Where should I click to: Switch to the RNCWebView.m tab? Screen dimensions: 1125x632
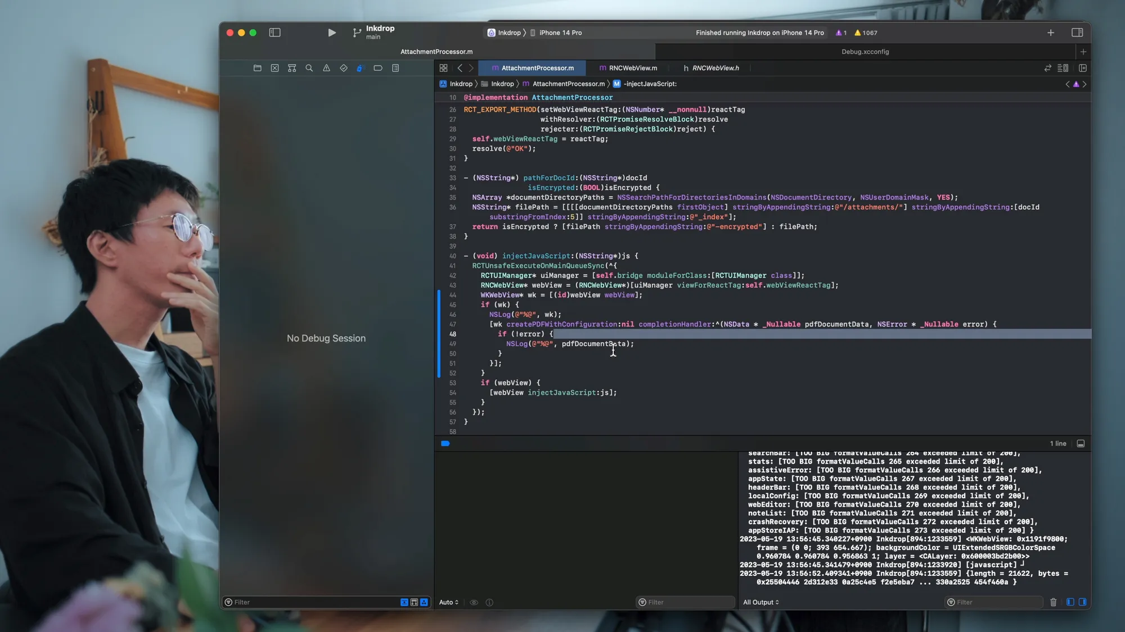point(632,68)
